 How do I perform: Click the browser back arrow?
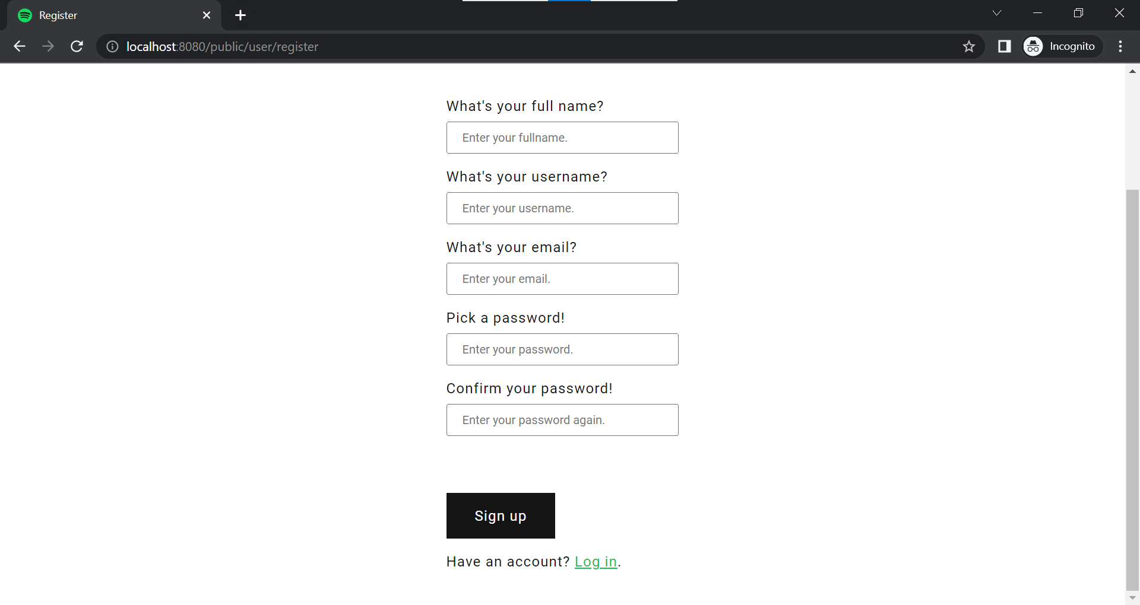(20, 46)
